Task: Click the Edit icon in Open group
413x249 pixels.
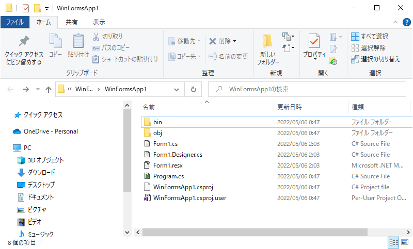Action: pyautogui.click(x=333, y=49)
